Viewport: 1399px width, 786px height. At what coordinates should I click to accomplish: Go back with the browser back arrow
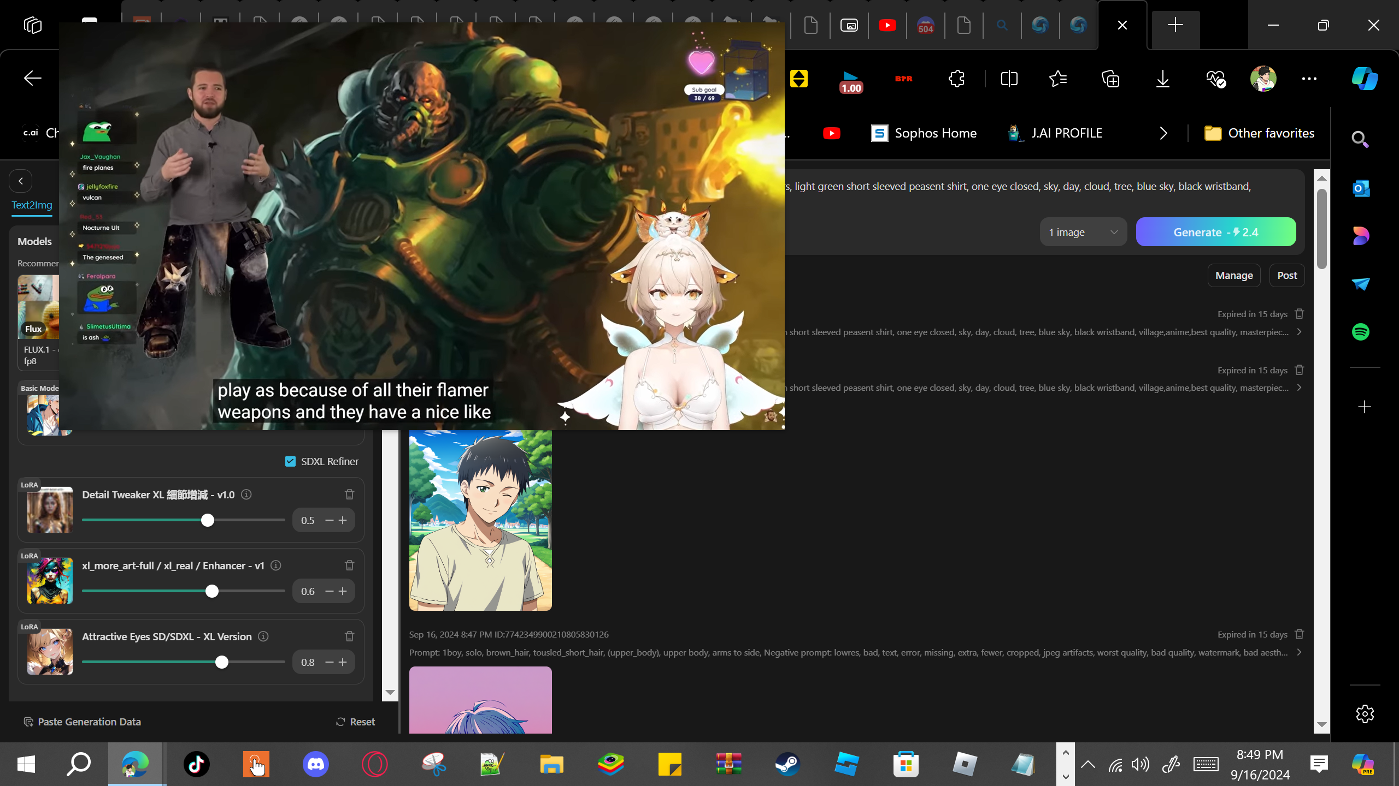pyautogui.click(x=33, y=79)
